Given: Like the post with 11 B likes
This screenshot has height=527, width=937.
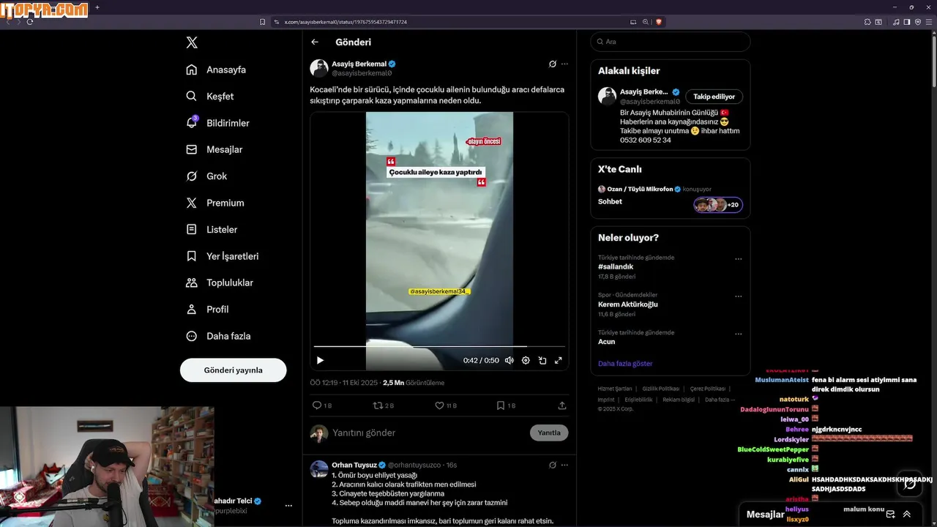Looking at the screenshot, I should [446, 405].
